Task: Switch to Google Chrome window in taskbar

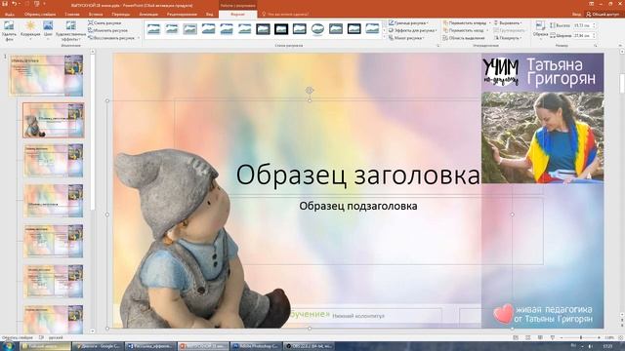Action: tap(99, 346)
